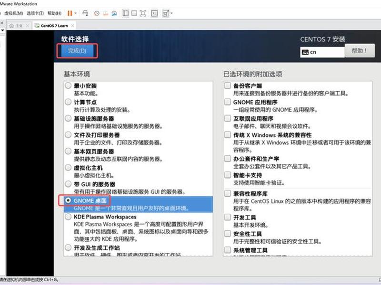Expand the display stretch dropdown arrow

[171, 13]
